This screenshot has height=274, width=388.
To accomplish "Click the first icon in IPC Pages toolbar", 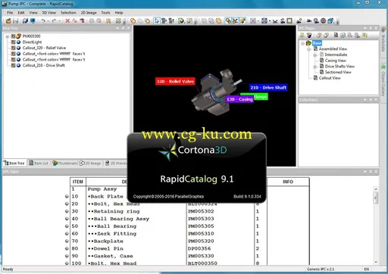I will pyautogui.click(x=302, y=36).
